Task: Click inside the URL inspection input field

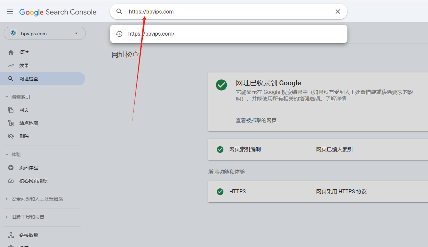Action: (x=229, y=12)
